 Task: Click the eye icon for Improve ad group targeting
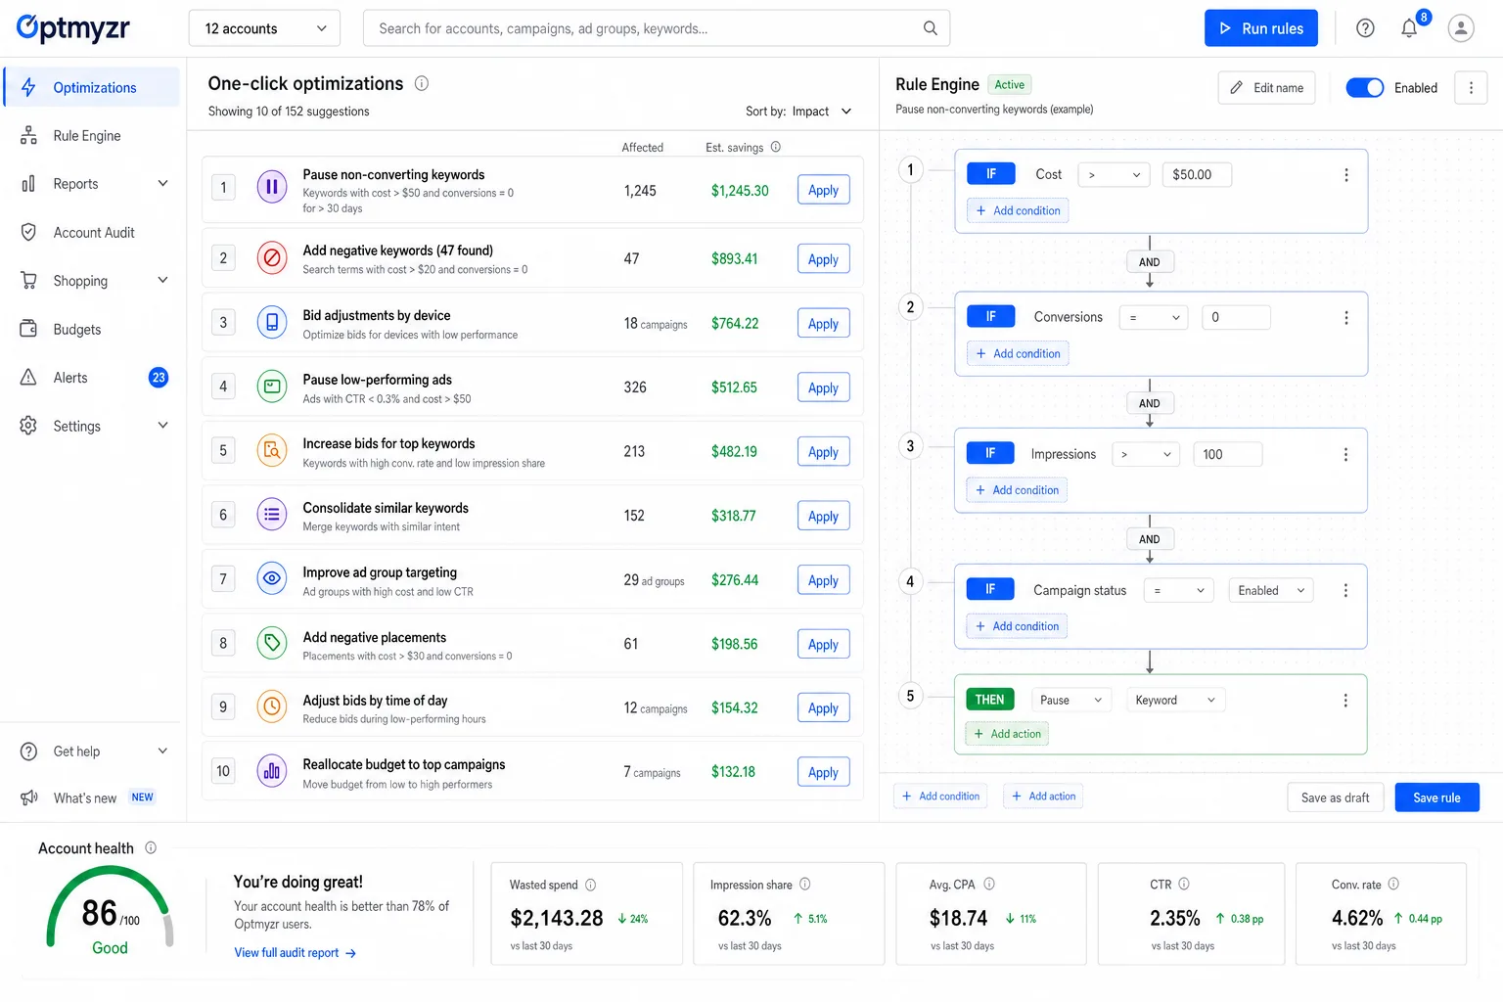(272, 578)
